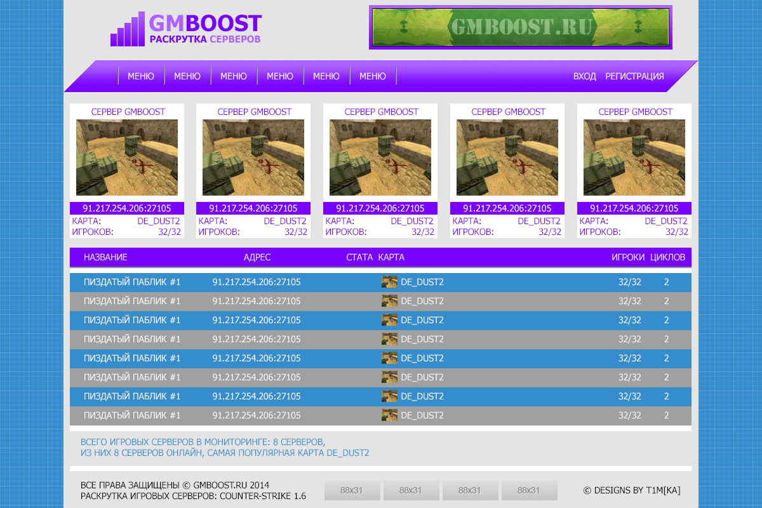Viewport: 762px width, 508px height.
Task: Click the first 88x31 footer button
Action: coord(352,490)
